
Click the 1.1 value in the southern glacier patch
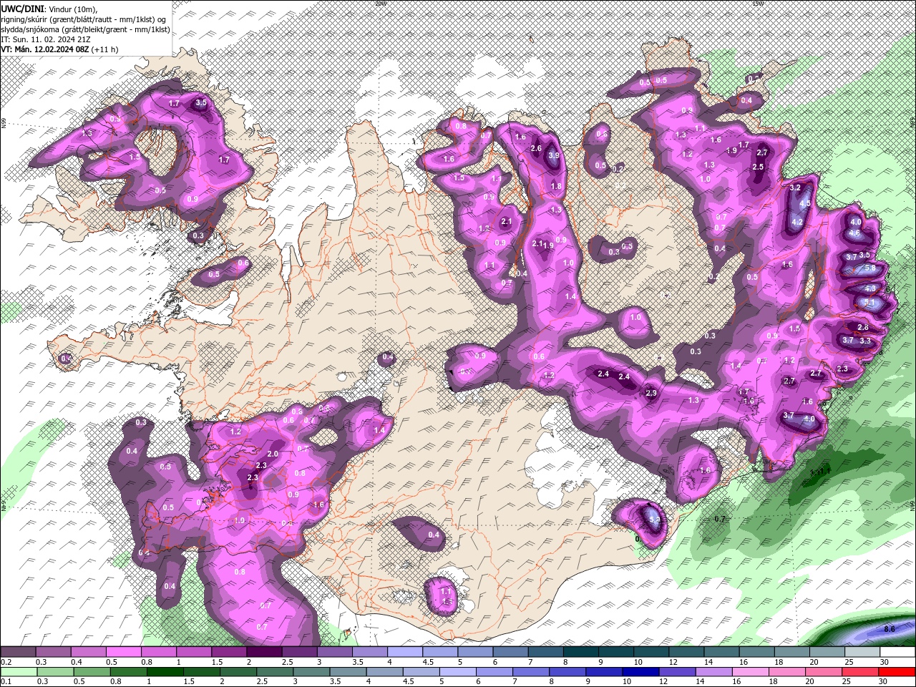446,592
